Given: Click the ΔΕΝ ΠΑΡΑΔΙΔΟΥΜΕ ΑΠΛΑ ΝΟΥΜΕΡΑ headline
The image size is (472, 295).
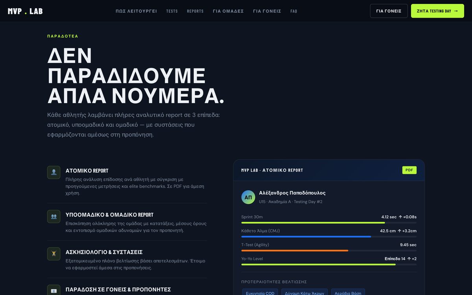Looking at the screenshot, I should pyautogui.click(x=136, y=76).
